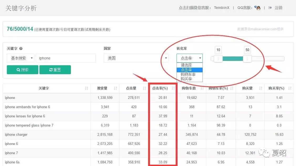The height and width of the screenshot is (166, 296).
Task: Open the QQ客服 penguin icon
Action: coord(257,8)
